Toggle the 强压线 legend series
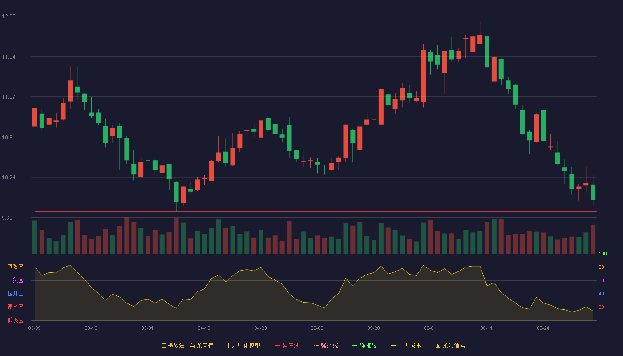The image size is (623, 356). [x=287, y=345]
